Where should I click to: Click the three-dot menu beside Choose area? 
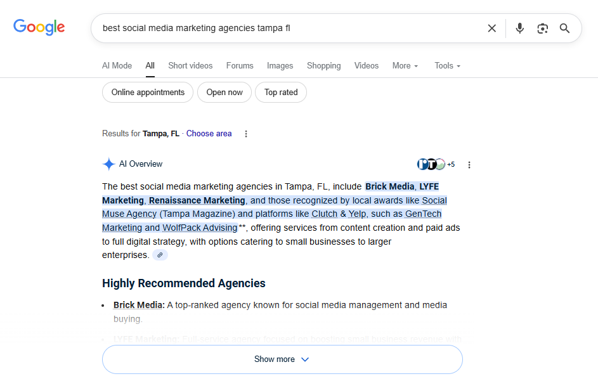click(x=245, y=134)
